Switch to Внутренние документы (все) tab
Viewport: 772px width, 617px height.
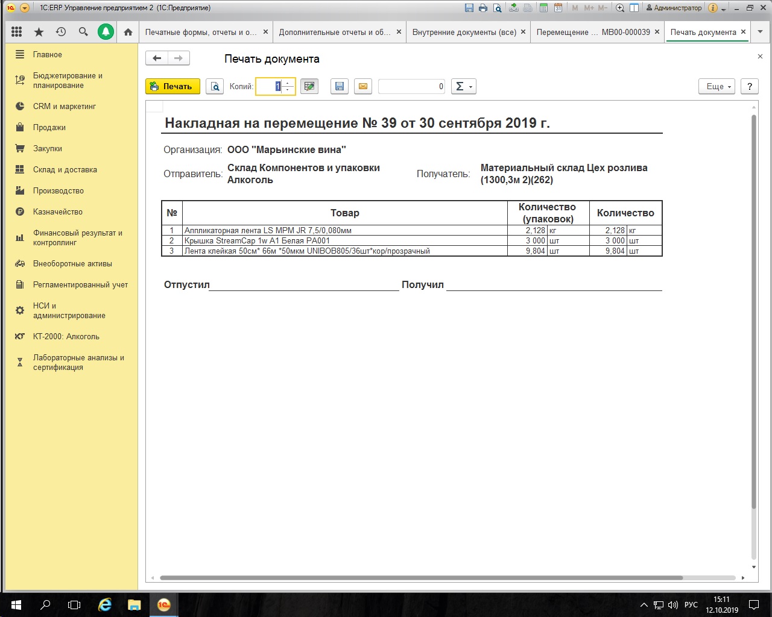click(x=464, y=32)
